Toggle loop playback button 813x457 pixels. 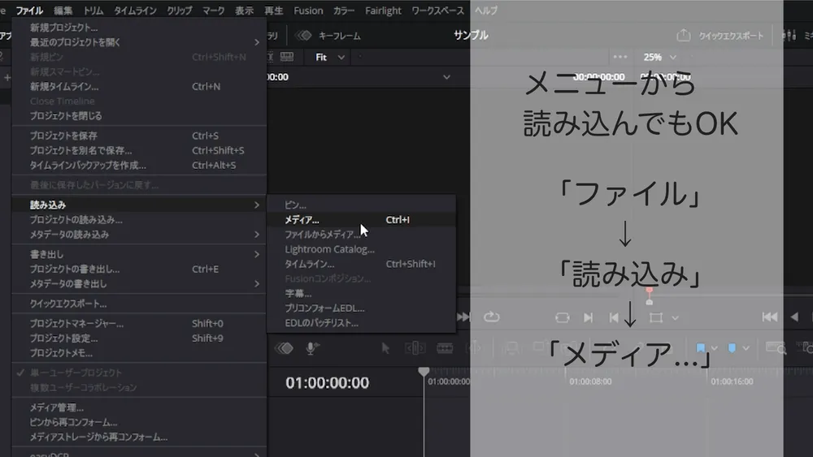492,317
